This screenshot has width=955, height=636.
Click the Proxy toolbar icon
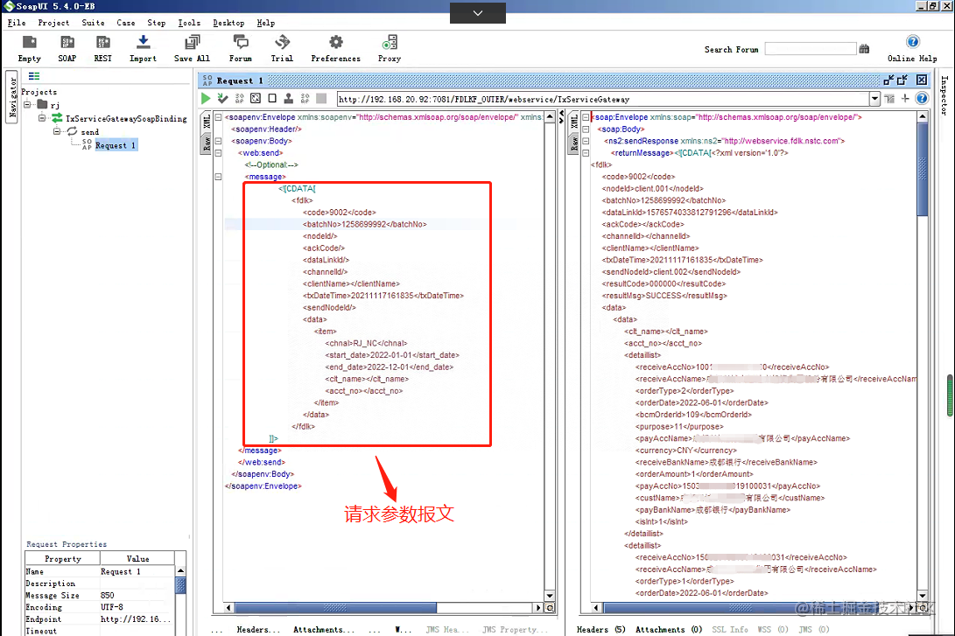[x=390, y=49]
